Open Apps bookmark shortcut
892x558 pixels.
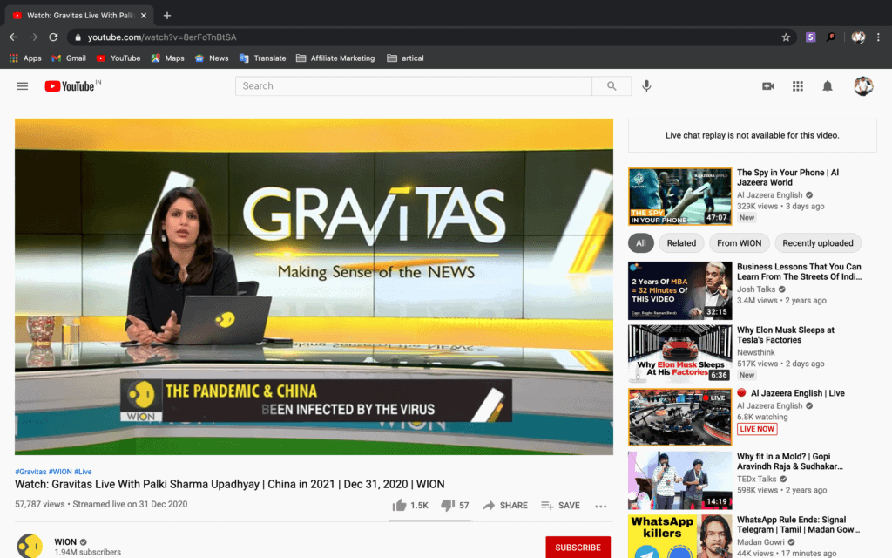(x=25, y=58)
